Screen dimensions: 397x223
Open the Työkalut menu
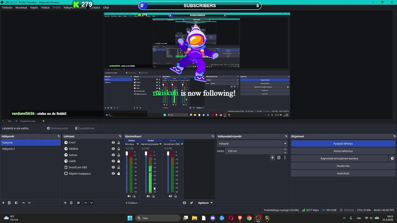pos(95,7)
